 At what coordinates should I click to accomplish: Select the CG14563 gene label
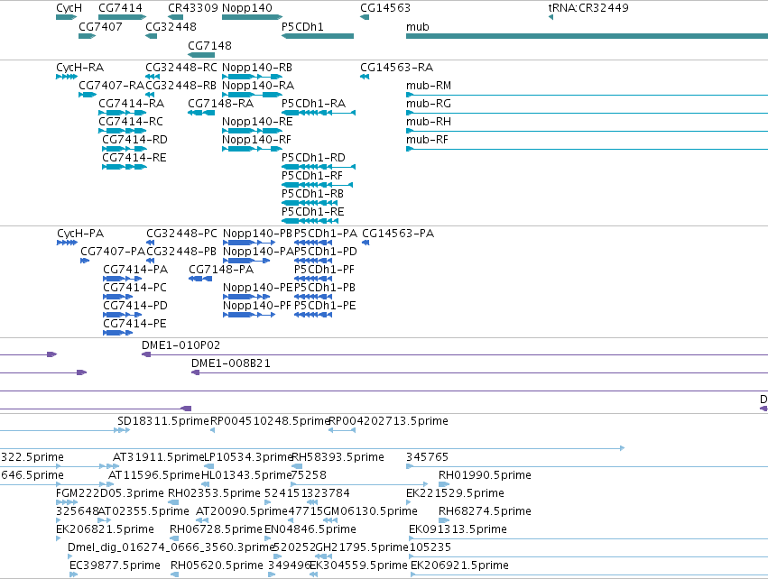pos(385,8)
